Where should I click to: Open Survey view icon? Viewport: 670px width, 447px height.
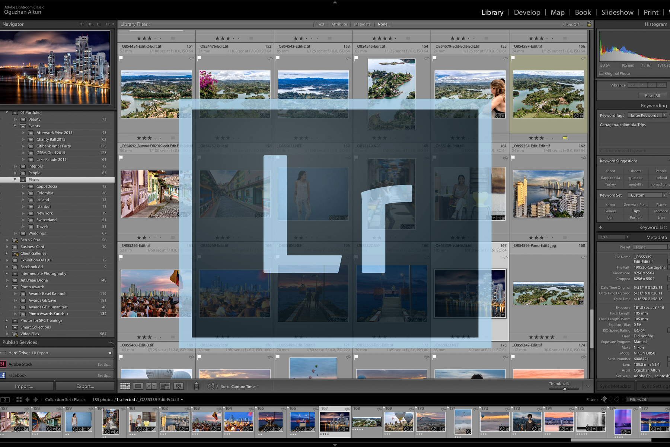[165, 386]
